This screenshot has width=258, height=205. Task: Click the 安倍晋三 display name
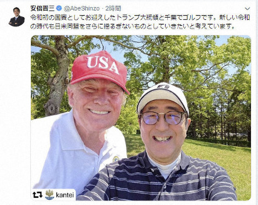pos(42,8)
